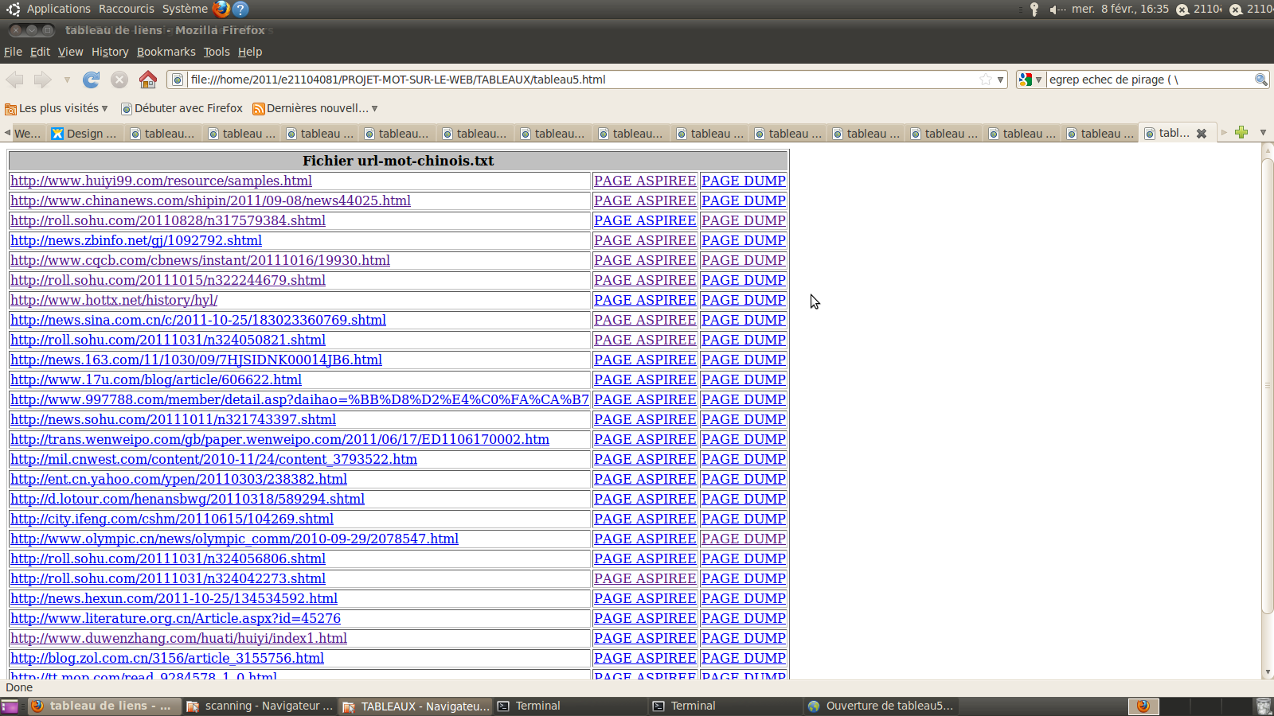Expand the list all tabs arrow
The width and height of the screenshot is (1274, 716).
coord(1263,133)
